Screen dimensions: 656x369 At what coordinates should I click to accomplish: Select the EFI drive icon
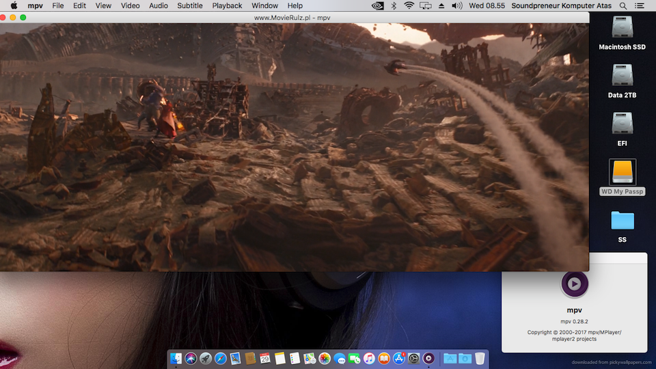click(x=622, y=124)
